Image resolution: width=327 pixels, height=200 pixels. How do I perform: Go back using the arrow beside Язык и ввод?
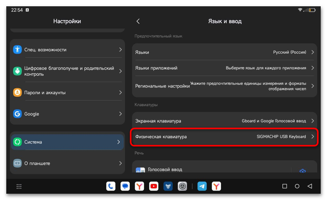coord(138,21)
